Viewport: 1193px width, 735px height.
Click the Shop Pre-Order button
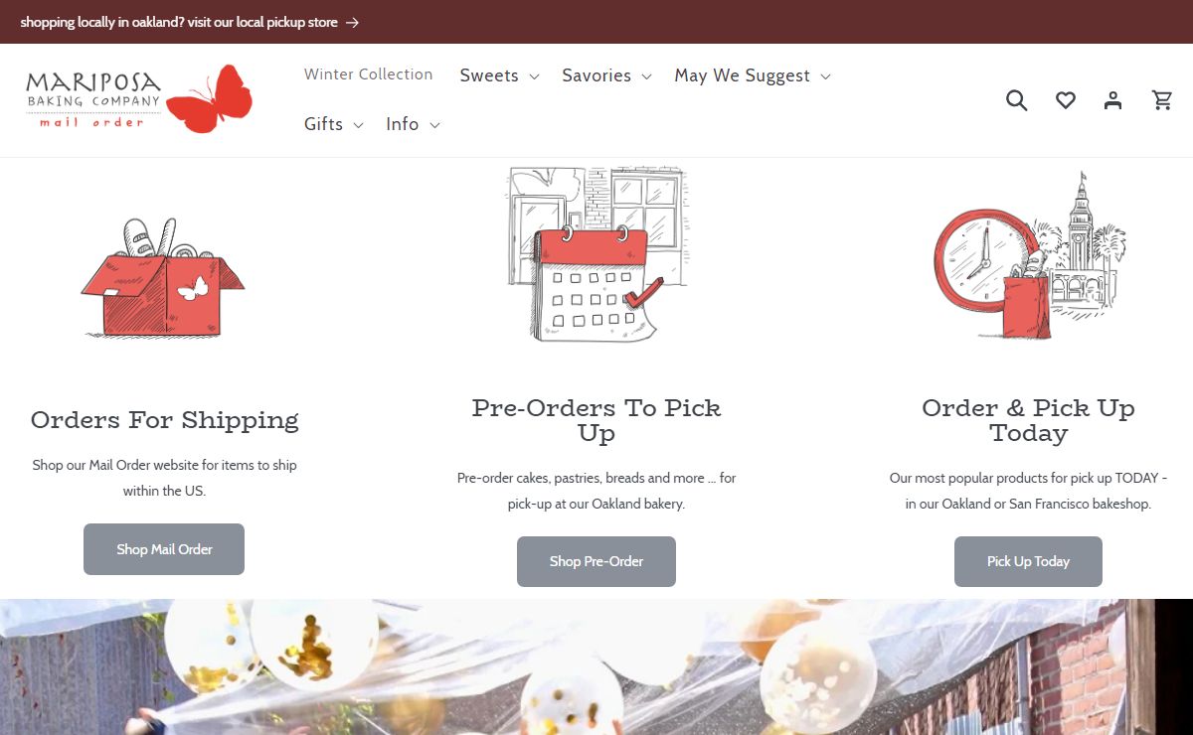(596, 561)
